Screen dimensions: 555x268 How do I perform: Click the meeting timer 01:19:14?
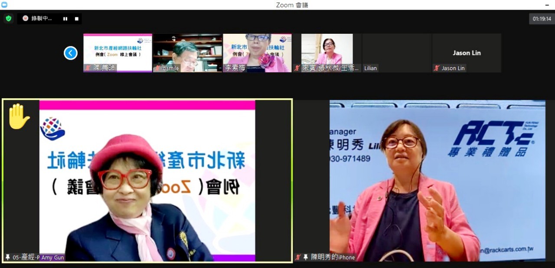pyautogui.click(x=542, y=19)
